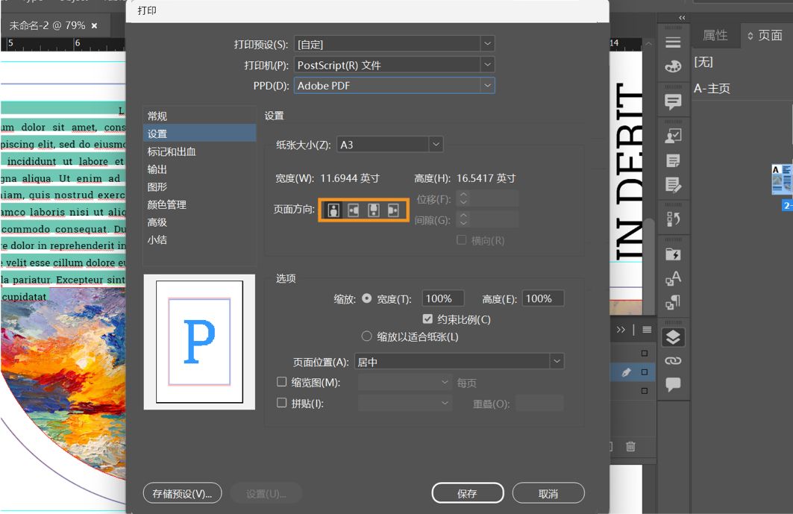This screenshot has width=793, height=514.
Task: Click the print preview thumbnail with P
Action: coord(199,342)
